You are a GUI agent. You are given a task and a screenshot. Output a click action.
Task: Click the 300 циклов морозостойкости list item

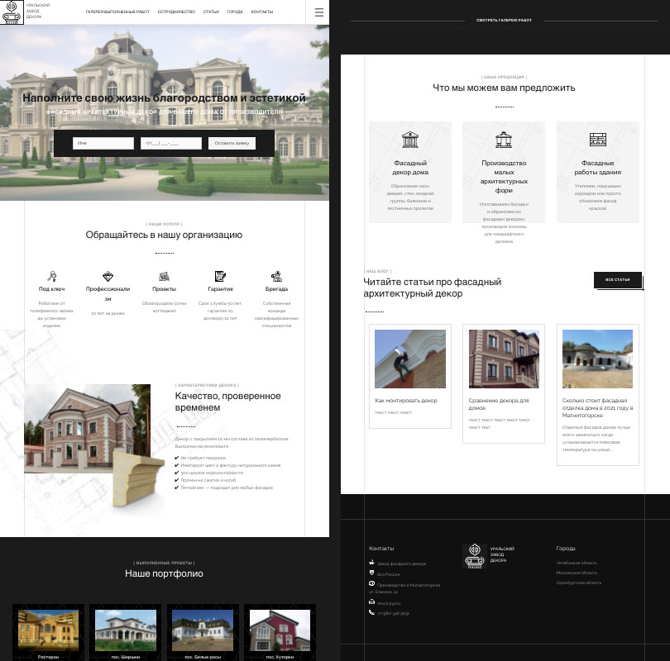tap(209, 473)
